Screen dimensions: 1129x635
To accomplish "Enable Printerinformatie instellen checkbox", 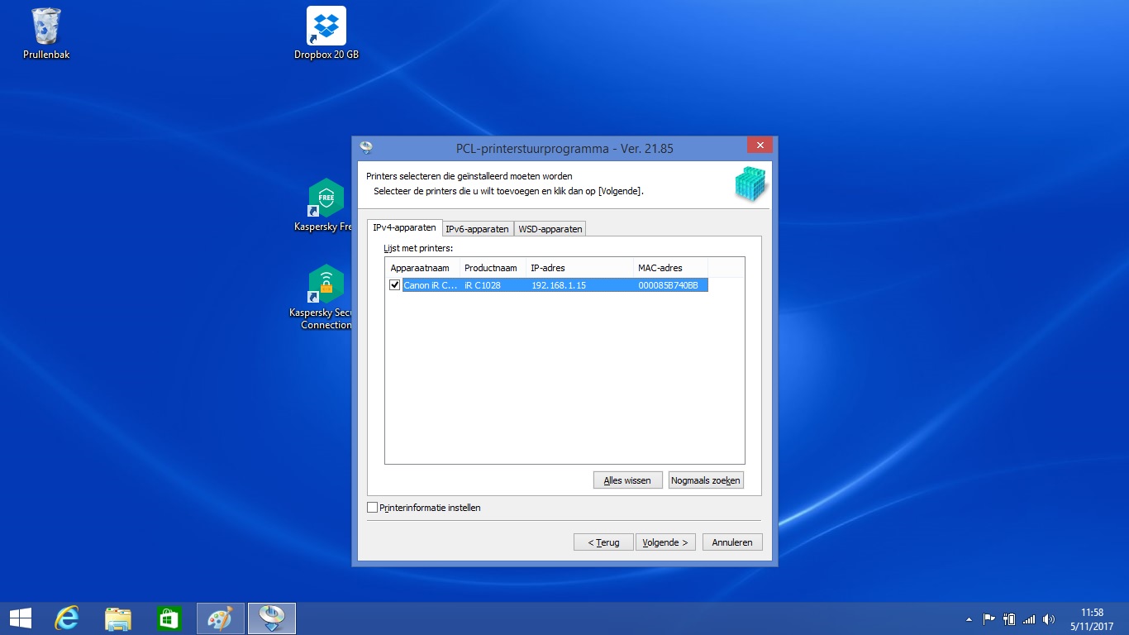I will tap(373, 508).
